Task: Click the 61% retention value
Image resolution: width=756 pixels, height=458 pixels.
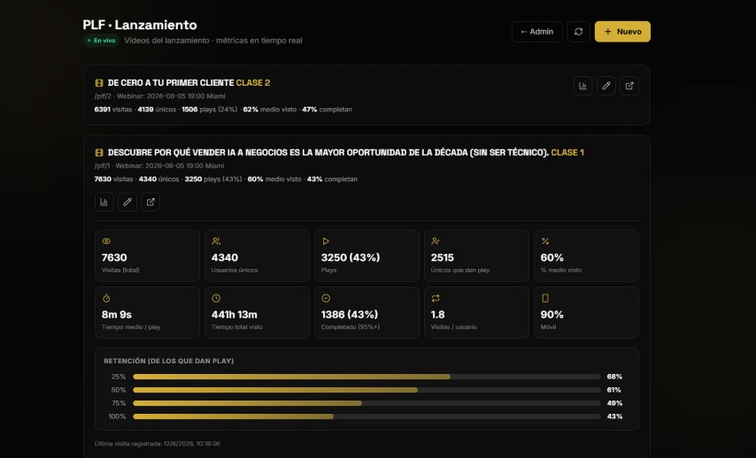Action: (x=613, y=390)
